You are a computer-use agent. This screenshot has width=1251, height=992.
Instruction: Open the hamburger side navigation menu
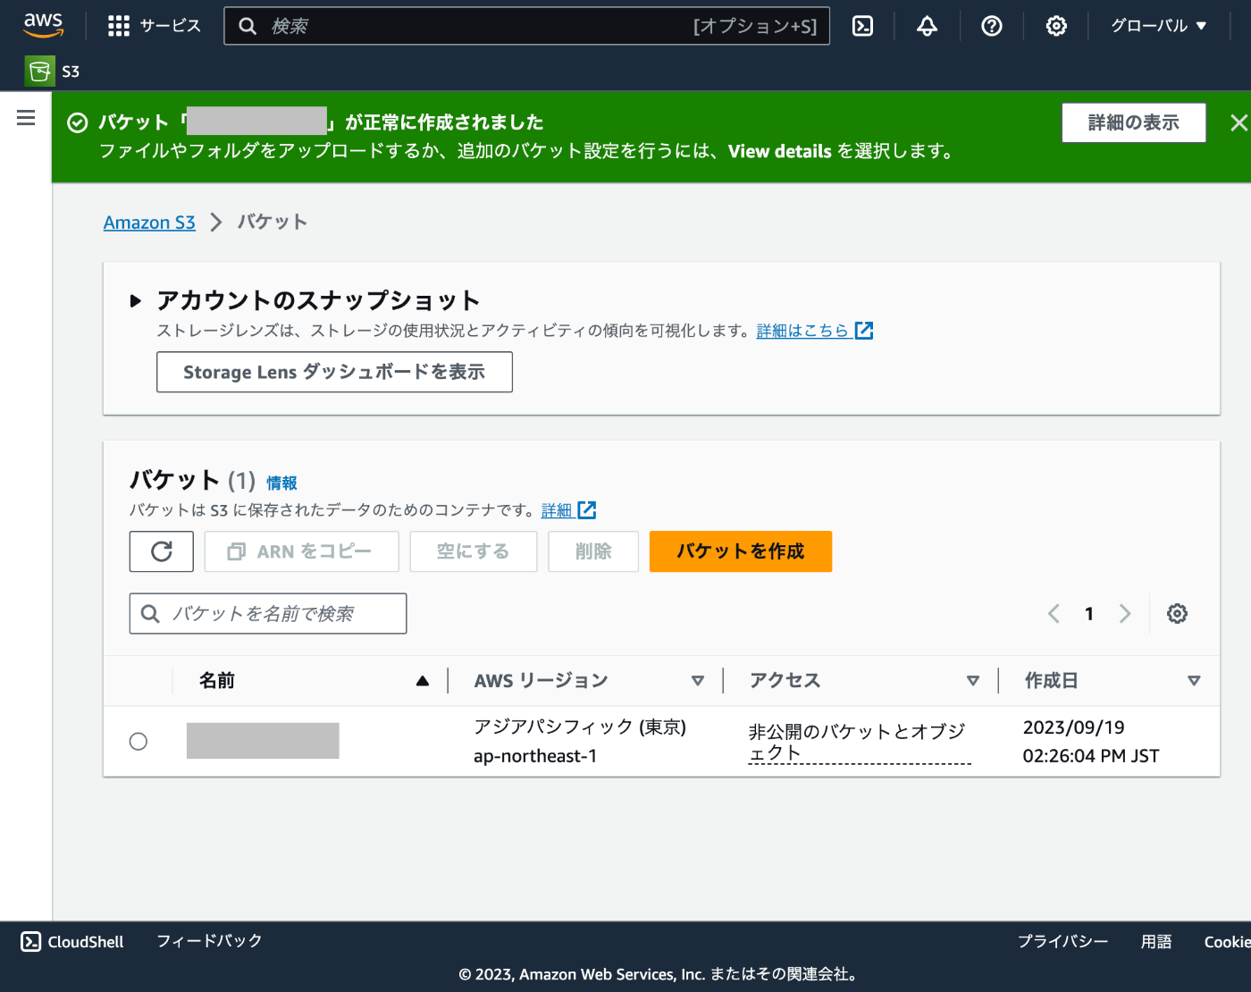click(26, 117)
